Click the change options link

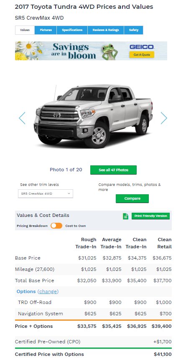pos(48,291)
